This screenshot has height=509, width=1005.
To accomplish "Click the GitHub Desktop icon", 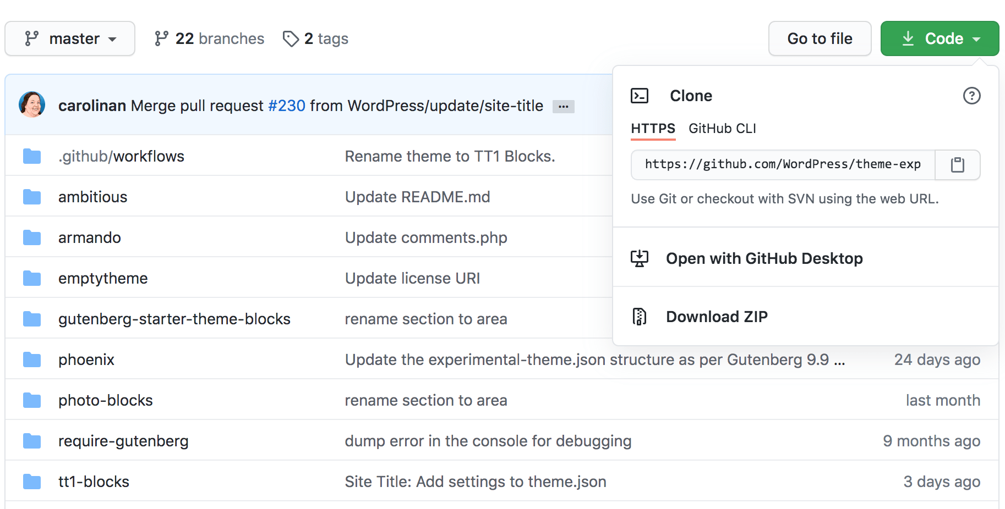I will tap(640, 258).
